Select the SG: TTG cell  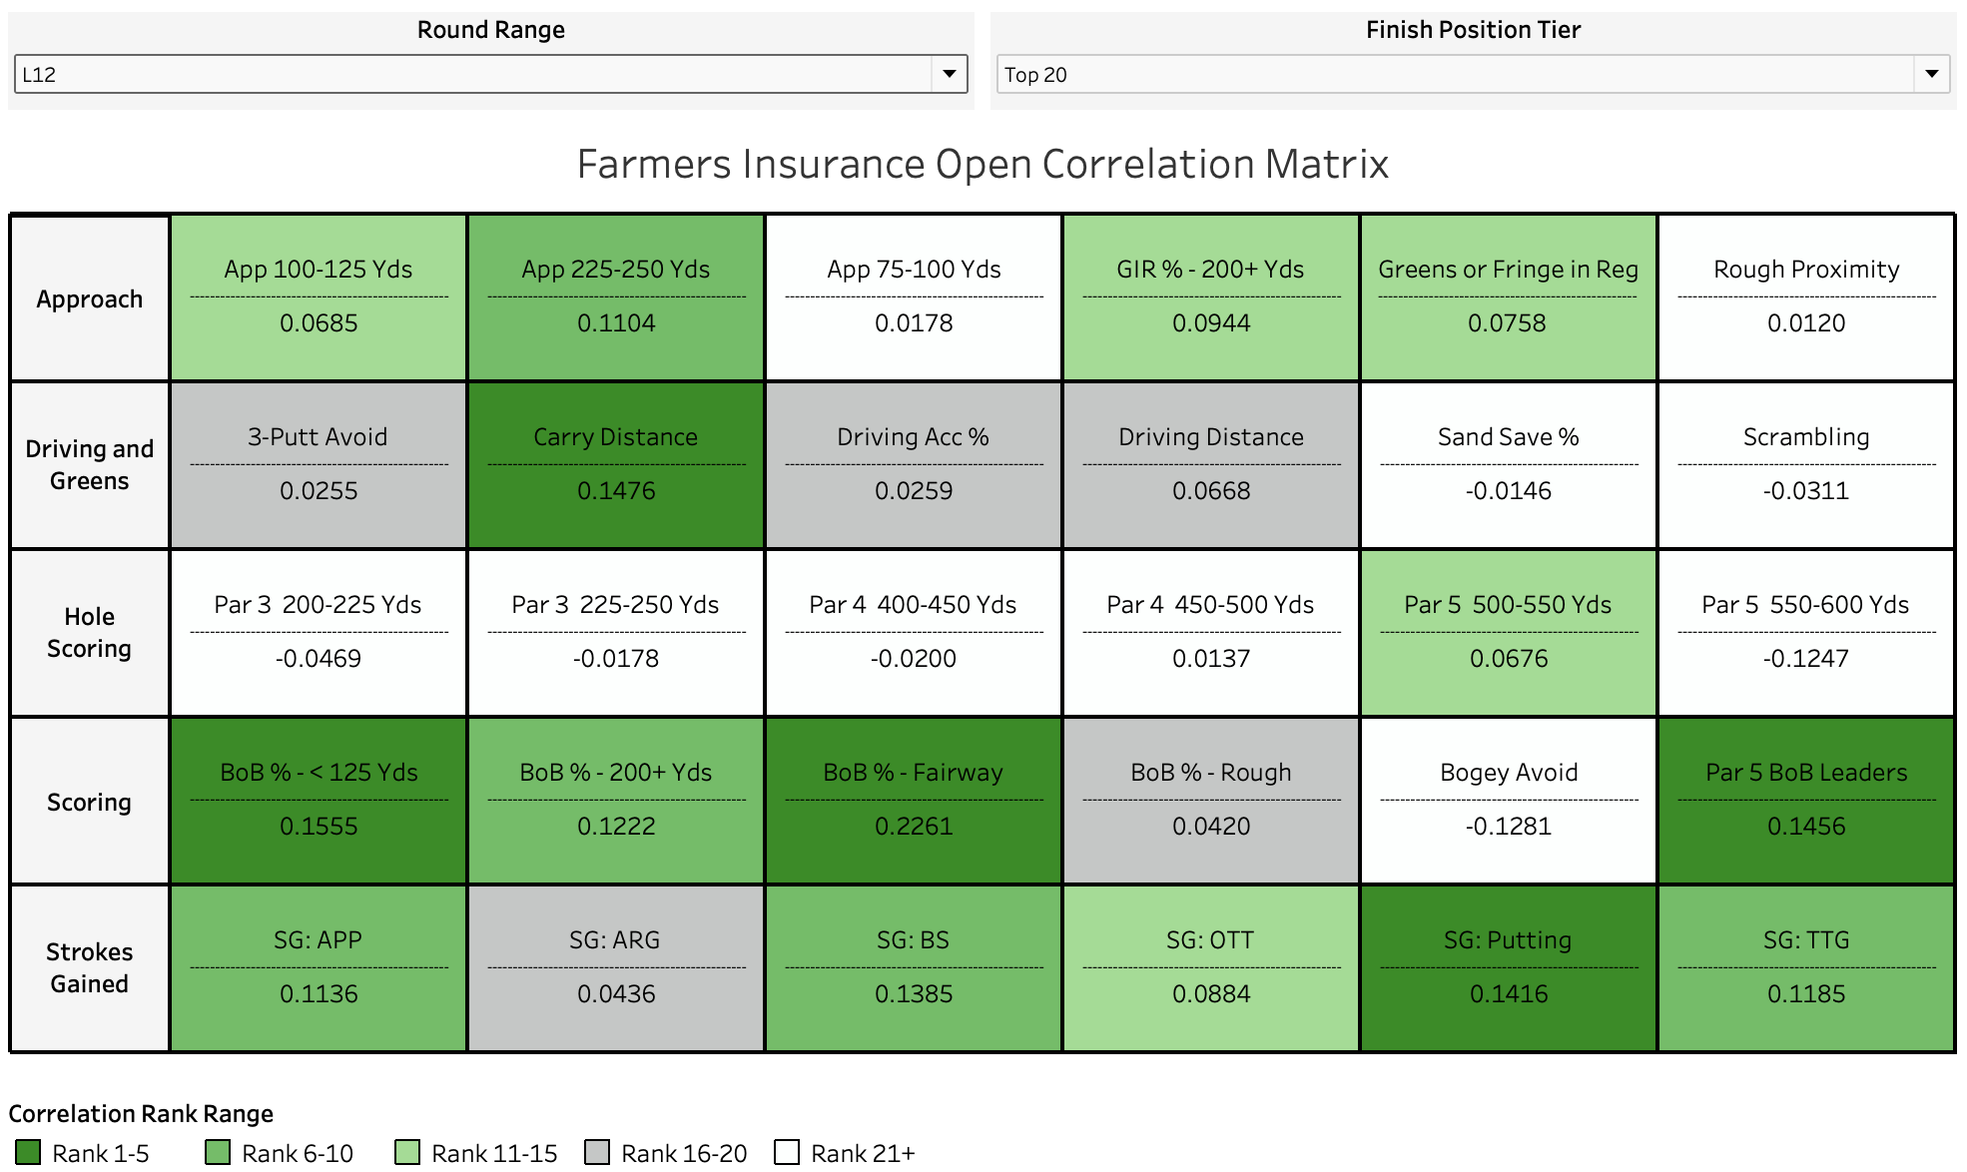tap(1806, 968)
